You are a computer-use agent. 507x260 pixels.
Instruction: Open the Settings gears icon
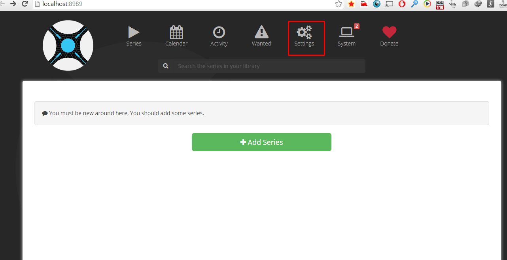[x=304, y=32]
